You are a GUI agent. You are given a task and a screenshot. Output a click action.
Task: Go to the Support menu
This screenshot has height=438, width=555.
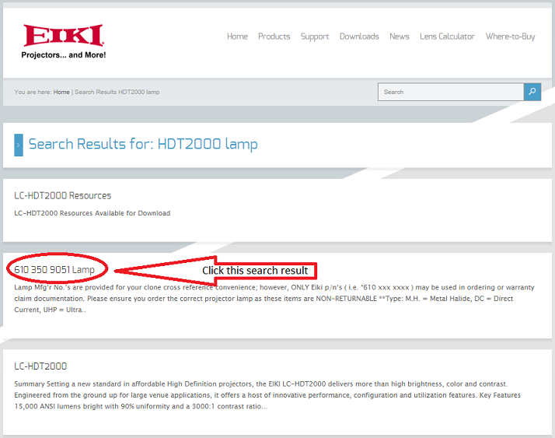point(315,37)
